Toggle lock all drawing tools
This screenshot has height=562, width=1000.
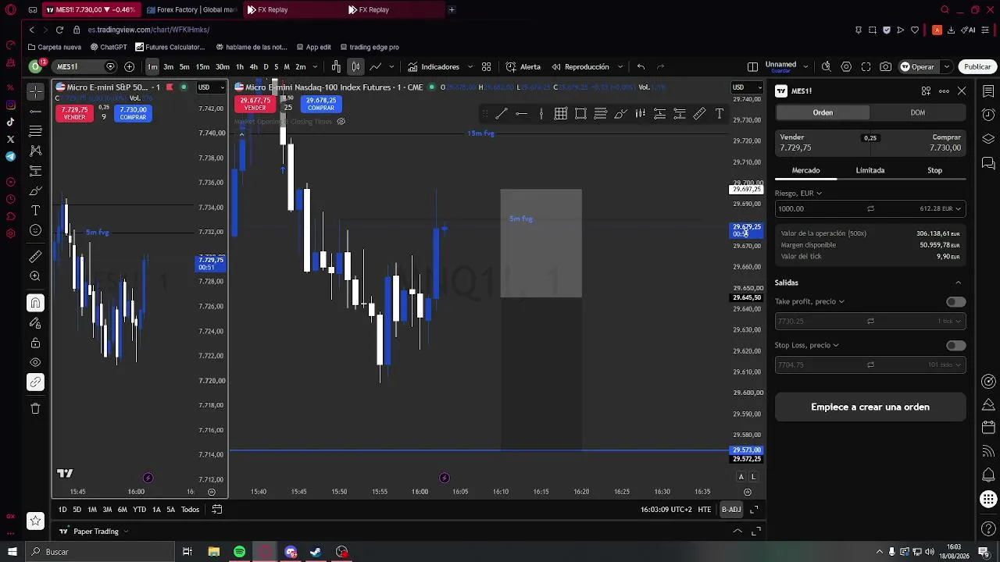[35, 343]
